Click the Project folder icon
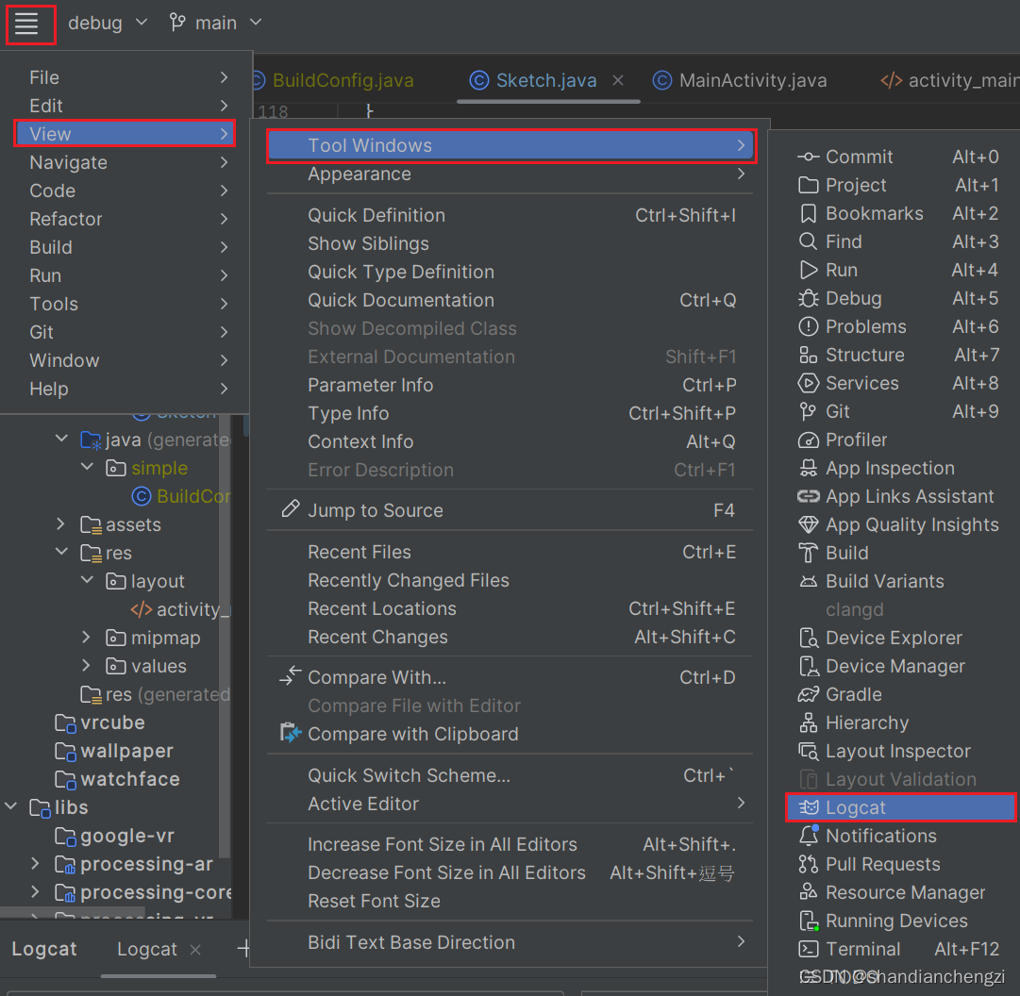The image size is (1020, 996). click(x=808, y=185)
